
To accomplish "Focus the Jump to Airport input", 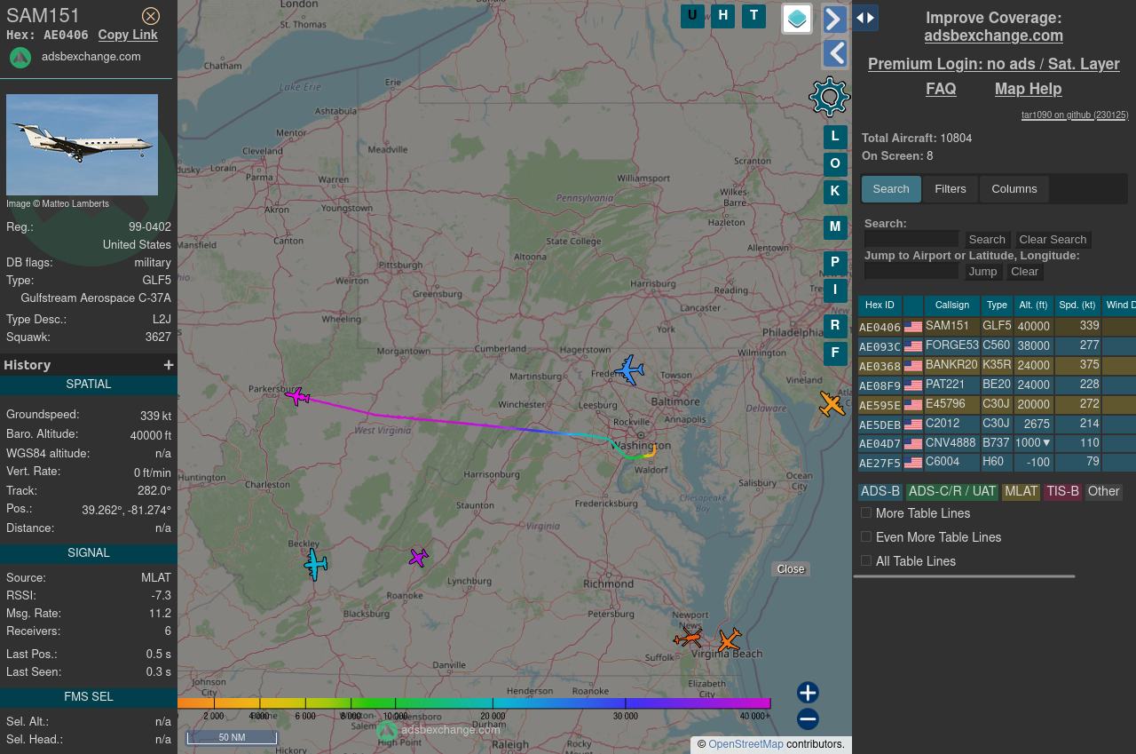I will pyautogui.click(x=911, y=271).
